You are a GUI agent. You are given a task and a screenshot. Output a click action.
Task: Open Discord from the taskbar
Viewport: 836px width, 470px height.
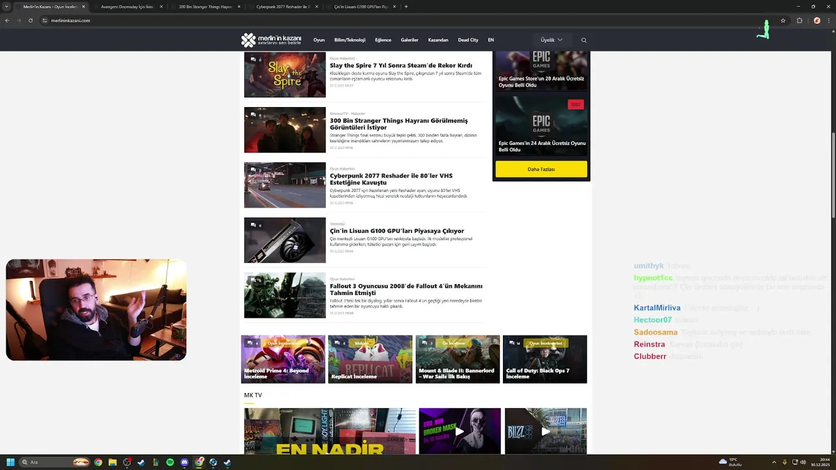[184, 462]
